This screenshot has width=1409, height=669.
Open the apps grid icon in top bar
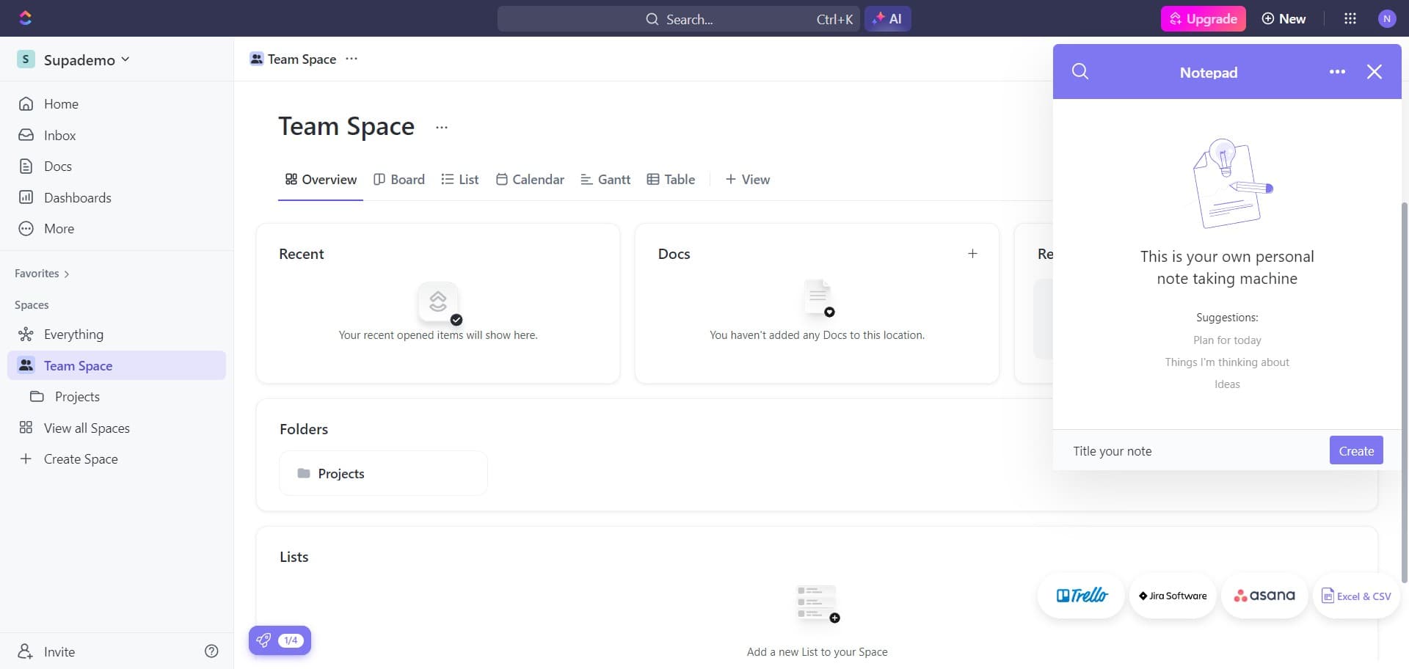point(1350,19)
